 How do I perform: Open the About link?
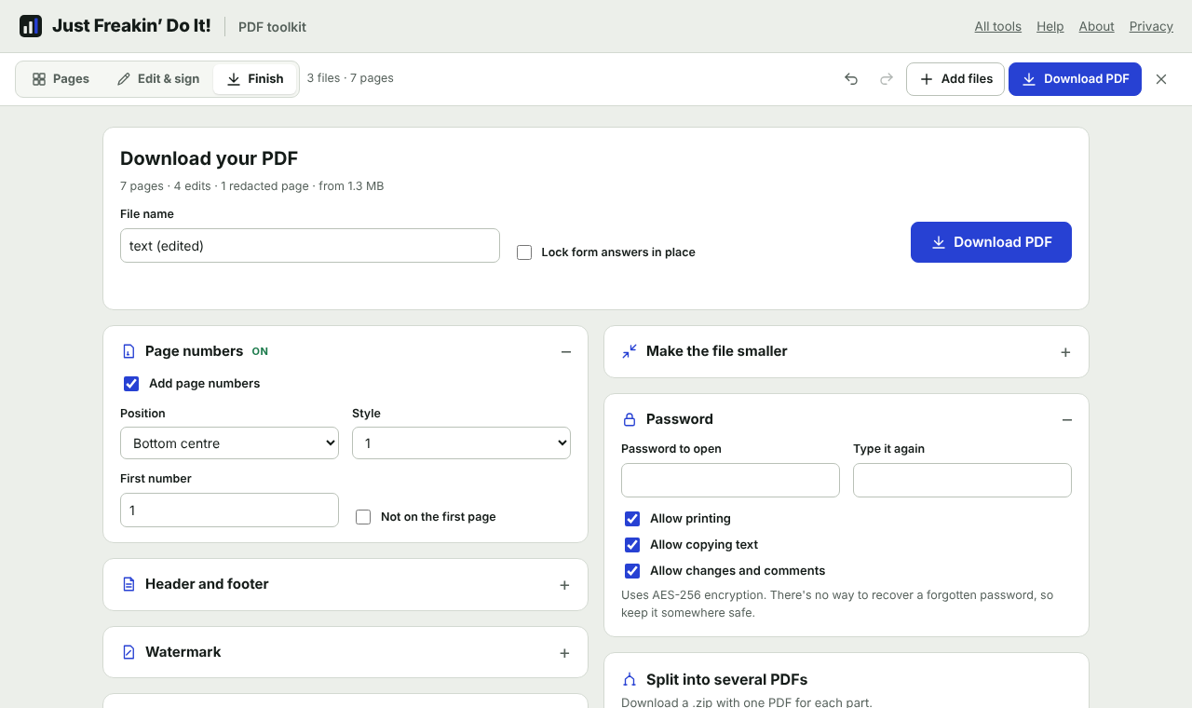(x=1096, y=26)
